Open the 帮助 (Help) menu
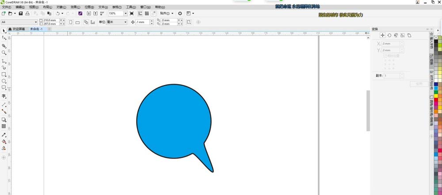The height and width of the screenshot is (195, 442). (x=160, y=7)
